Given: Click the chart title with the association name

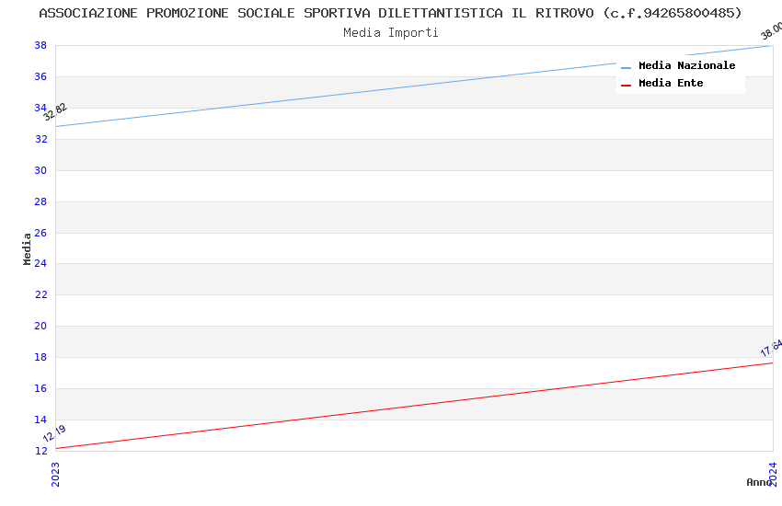Looking at the screenshot, I should [x=390, y=13].
